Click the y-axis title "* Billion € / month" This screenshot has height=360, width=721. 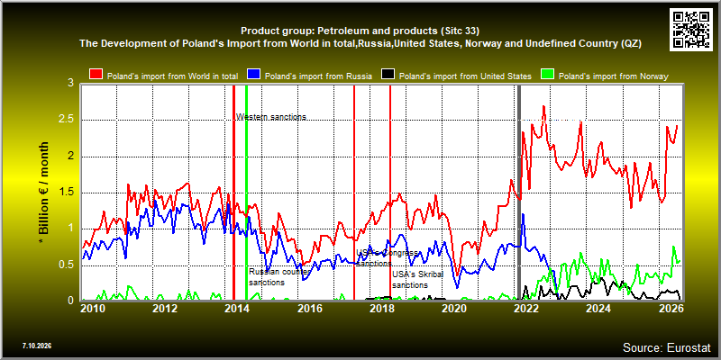point(43,193)
